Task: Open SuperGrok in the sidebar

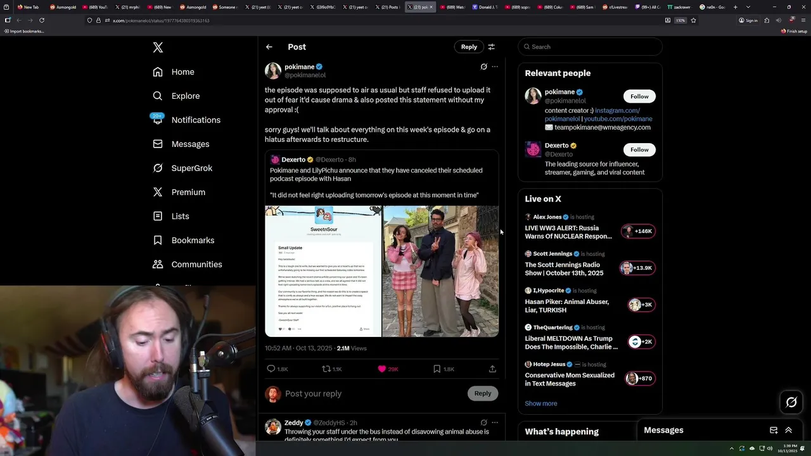Action: (182, 168)
